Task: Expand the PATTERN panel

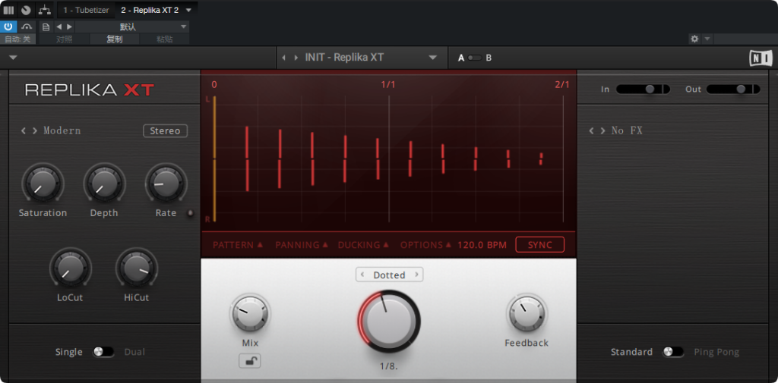Action: pyautogui.click(x=238, y=245)
